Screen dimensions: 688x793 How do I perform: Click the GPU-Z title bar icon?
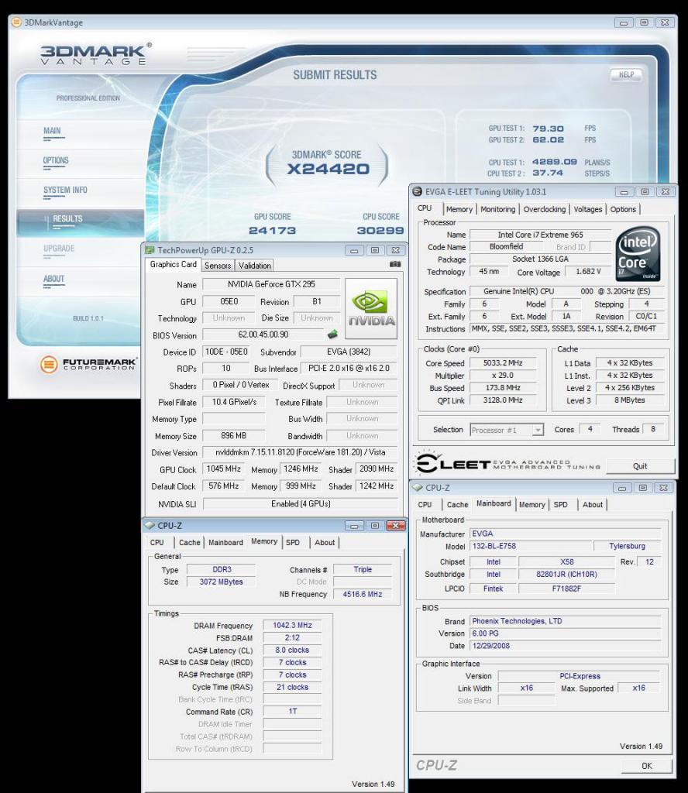coord(150,250)
